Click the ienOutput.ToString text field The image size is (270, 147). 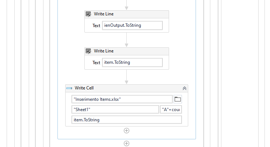click(132, 25)
